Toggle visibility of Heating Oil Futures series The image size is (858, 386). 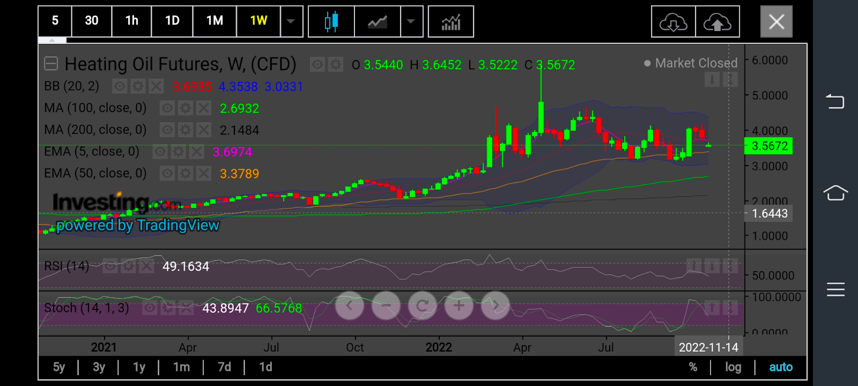[317, 65]
